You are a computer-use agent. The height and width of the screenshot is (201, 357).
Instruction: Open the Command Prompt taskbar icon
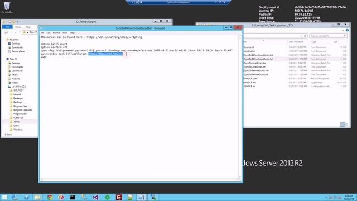73,197
